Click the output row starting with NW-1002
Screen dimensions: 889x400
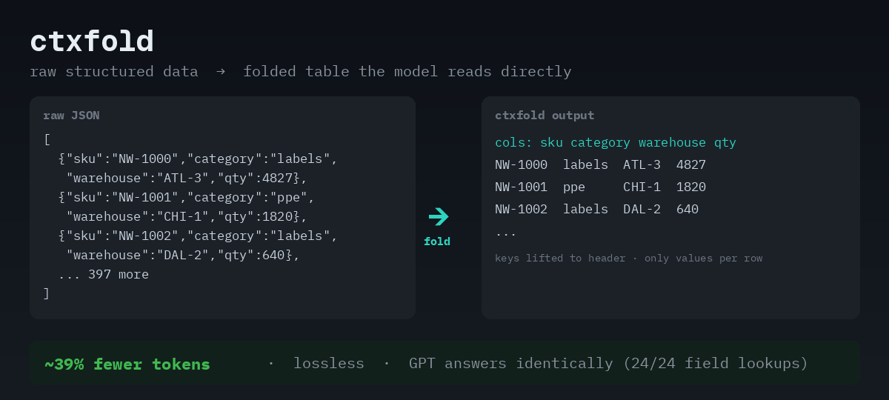click(597, 209)
